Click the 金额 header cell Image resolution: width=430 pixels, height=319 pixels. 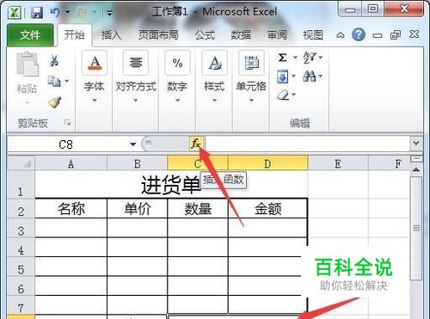pyautogui.click(x=267, y=208)
